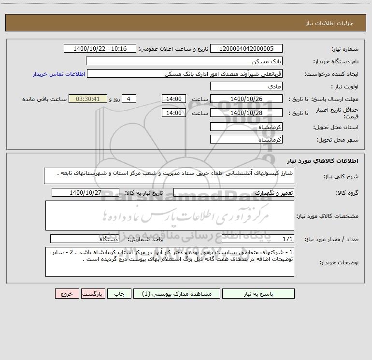Viewport: 372px width, 360px height.
Task: Click the جزئیات اطلاعات نیاز header title
Action: [x=329, y=23]
